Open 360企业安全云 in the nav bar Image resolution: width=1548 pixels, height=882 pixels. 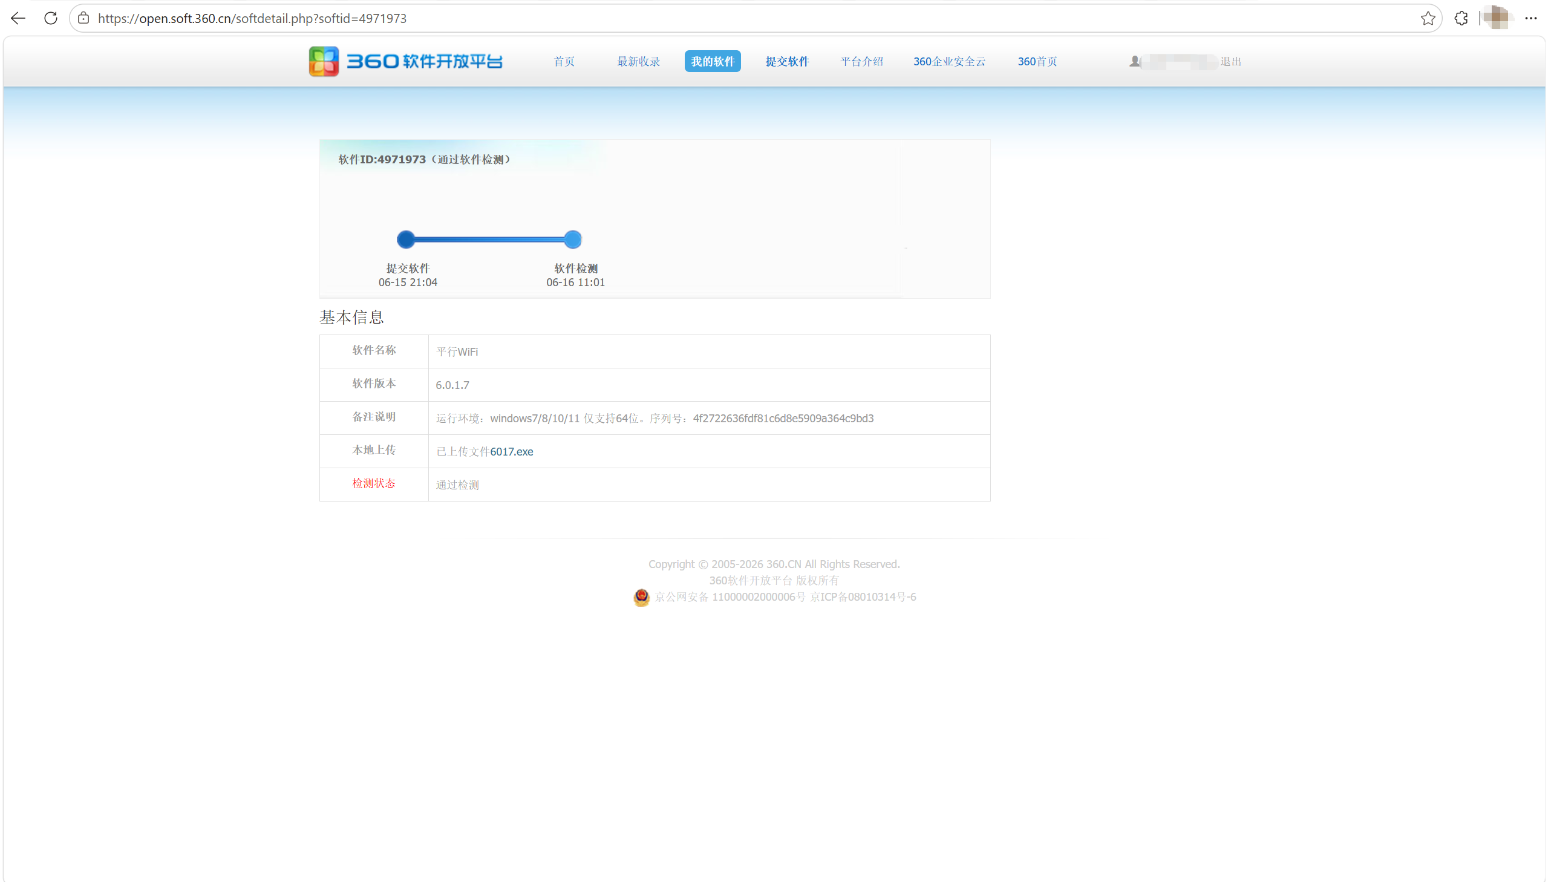(949, 61)
